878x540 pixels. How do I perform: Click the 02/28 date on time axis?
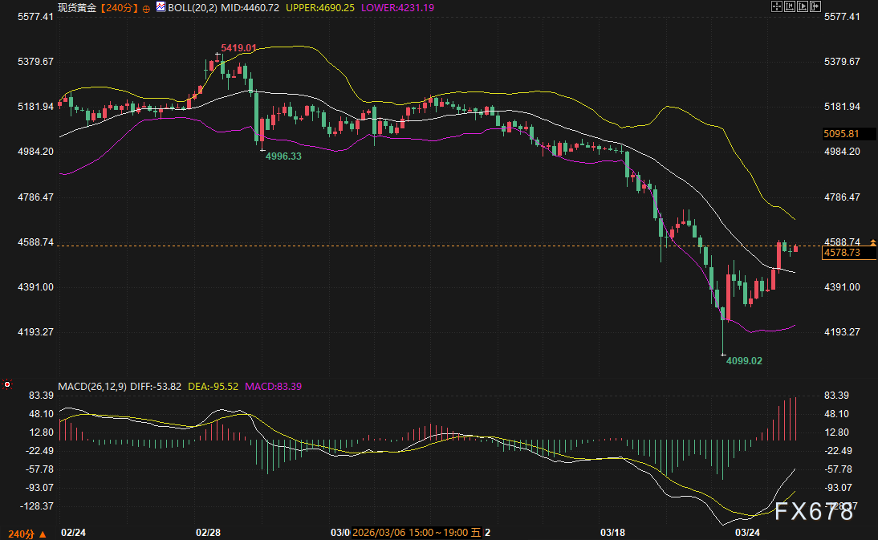click(208, 532)
